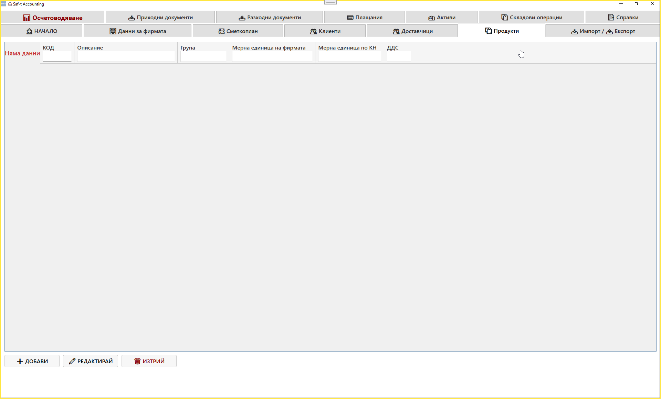Image resolution: width=661 pixels, height=399 pixels.
Task: Click the Експорт upload icon
Action: [x=609, y=31]
